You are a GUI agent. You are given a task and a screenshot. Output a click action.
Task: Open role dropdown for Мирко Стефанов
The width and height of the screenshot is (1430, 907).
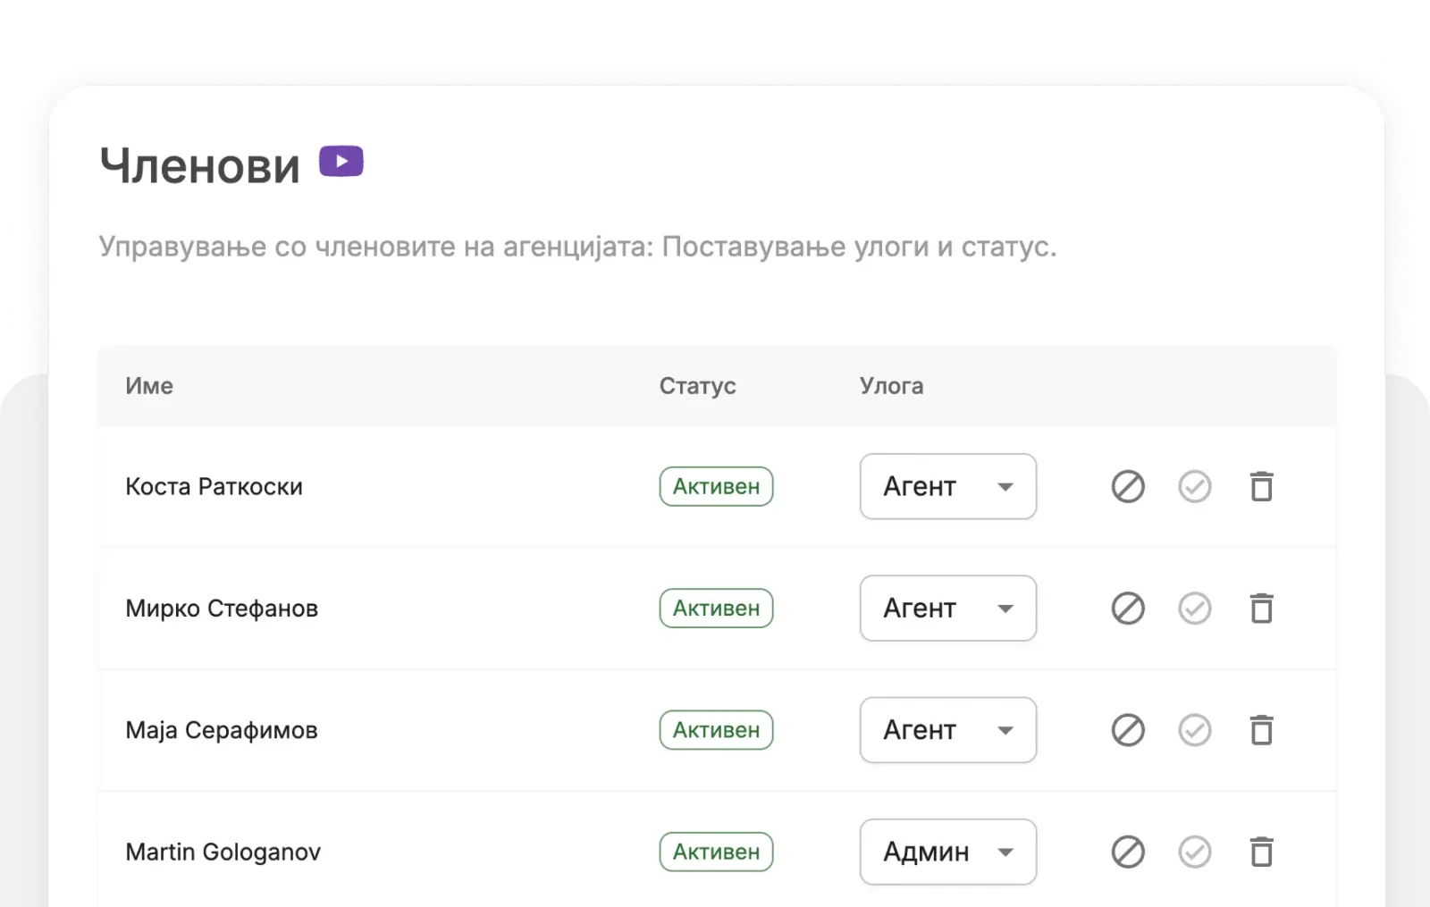[947, 609]
